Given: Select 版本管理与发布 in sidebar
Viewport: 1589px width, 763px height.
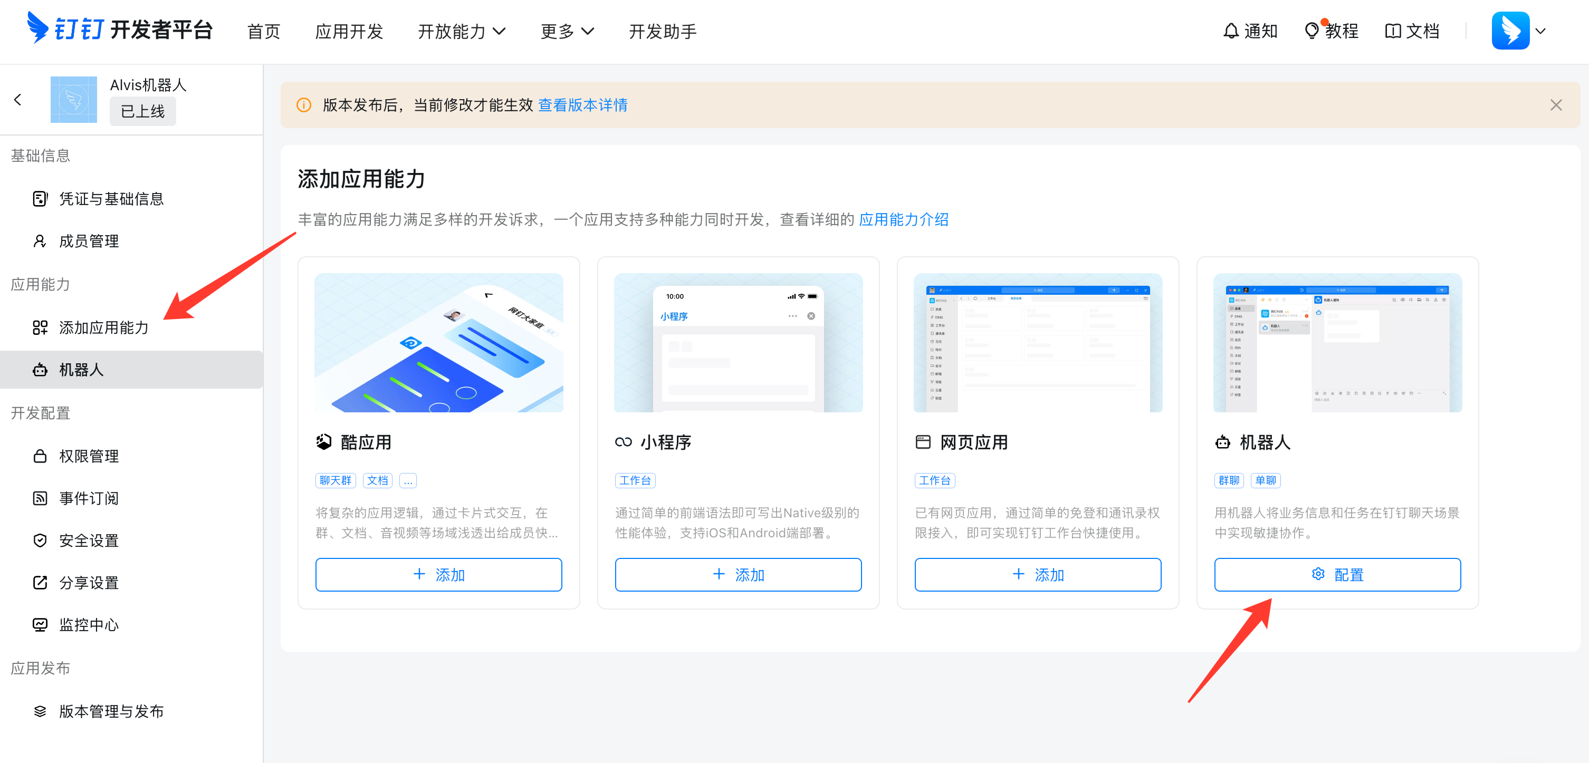Looking at the screenshot, I should tap(131, 711).
